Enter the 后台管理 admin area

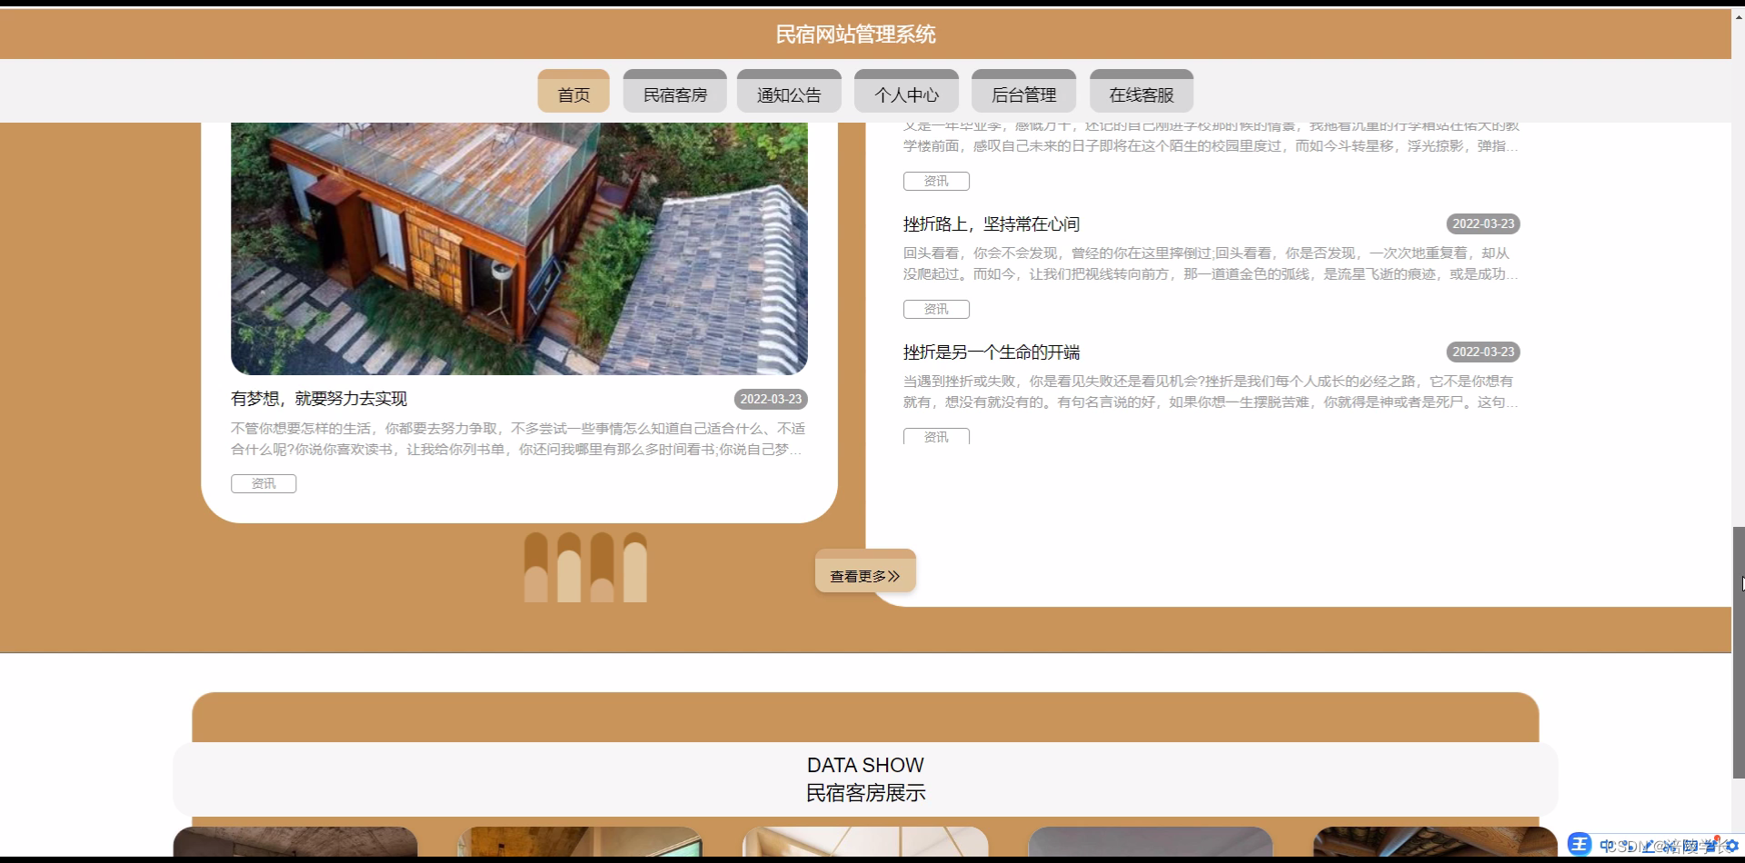click(1023, 91)
